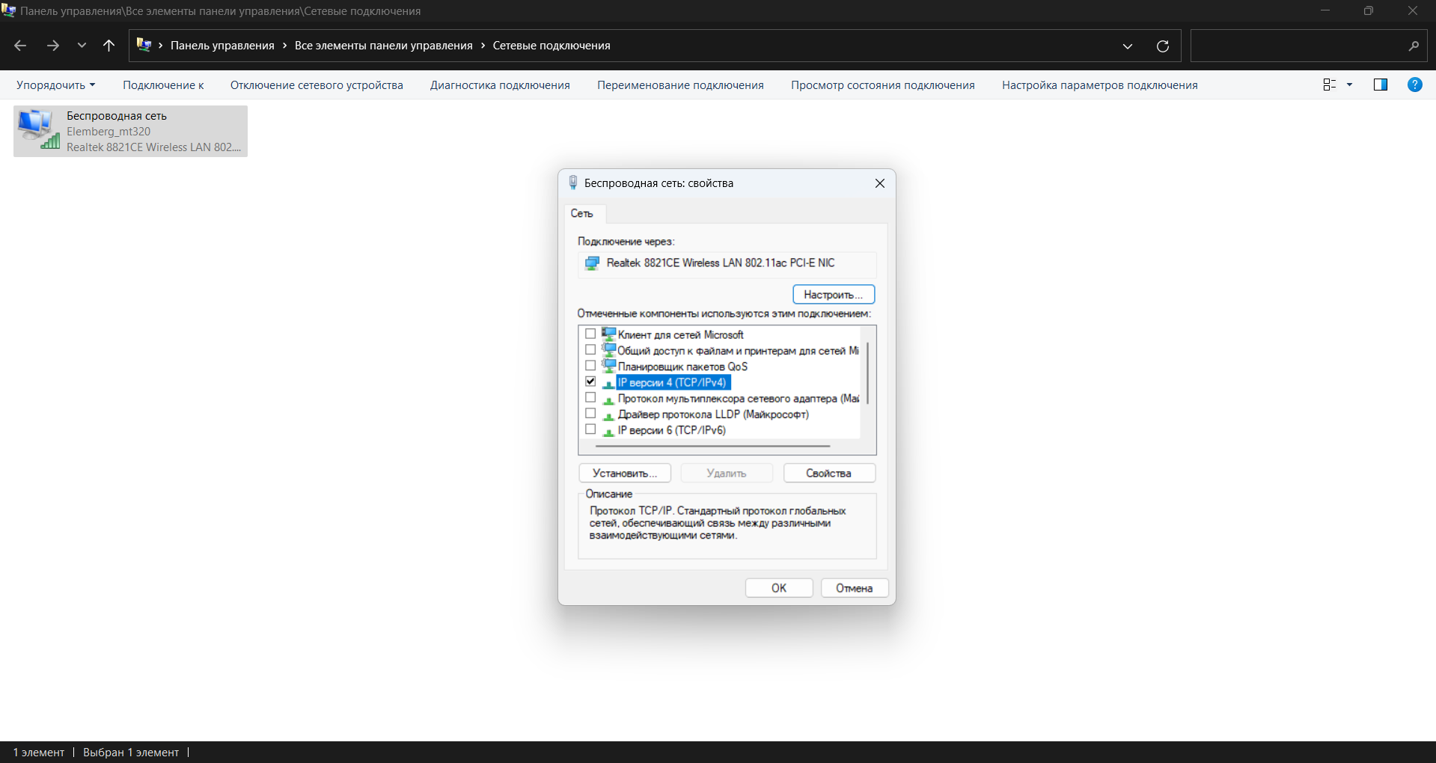Click Все элементы панели управления breadcrumb
1436x763 pixels.
384,46
